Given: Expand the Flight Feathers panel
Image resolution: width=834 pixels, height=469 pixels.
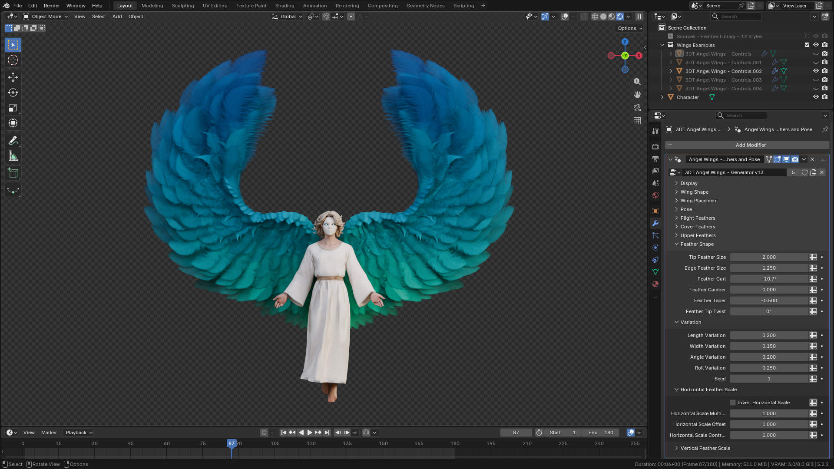Looking at the screenshot, I should (698, 218).
